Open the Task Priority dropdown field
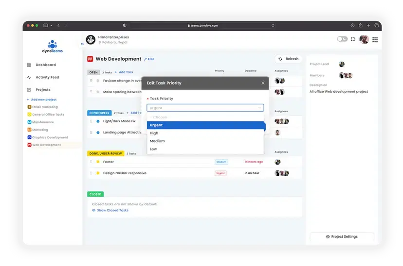 coord(205,108)
